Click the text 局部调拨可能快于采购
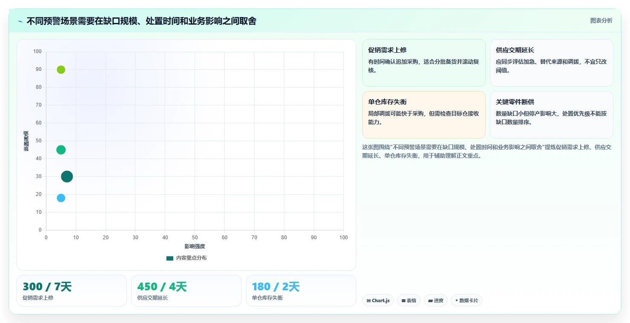Screen dimensions: 630x323 pyautogui.click(x=395, y=113)
